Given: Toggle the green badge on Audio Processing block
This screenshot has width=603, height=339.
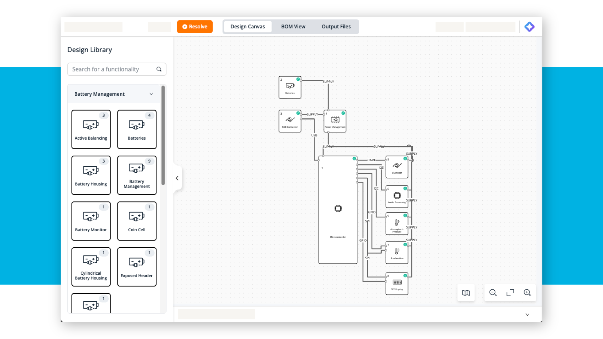Looking at the screenshot, I should point(405,188).
